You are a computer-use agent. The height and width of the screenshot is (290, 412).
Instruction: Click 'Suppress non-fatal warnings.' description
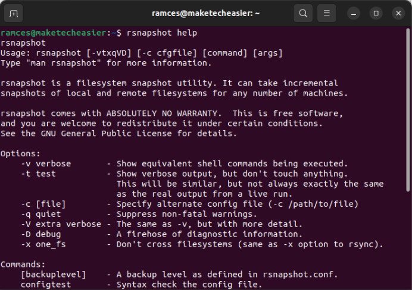187,214
